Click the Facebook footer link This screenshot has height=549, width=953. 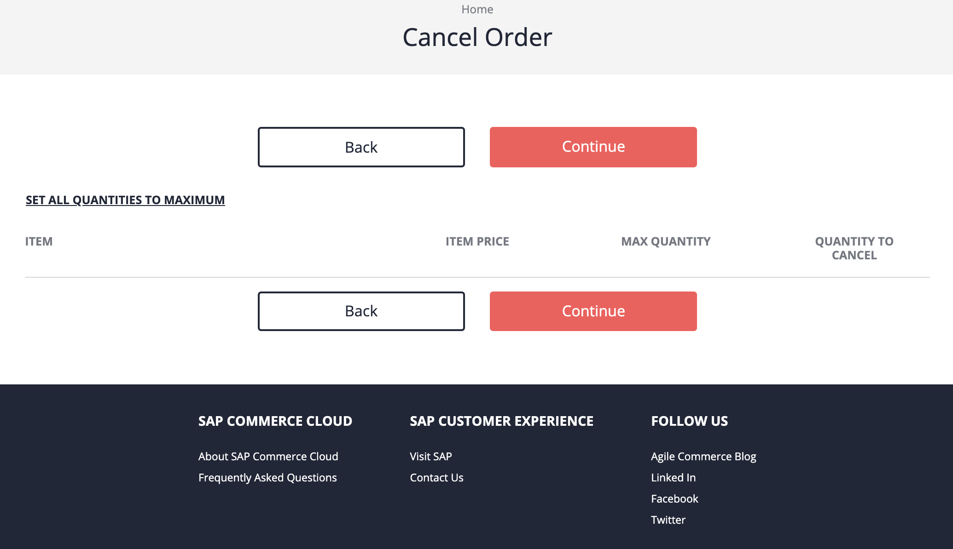tap(674, 498)
